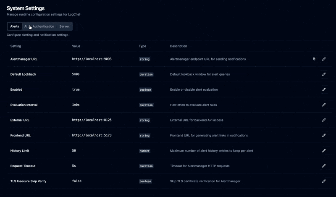Edit the Alertmanager URL setting
Viewport: 336px width, 197px height.
[324, 59]
